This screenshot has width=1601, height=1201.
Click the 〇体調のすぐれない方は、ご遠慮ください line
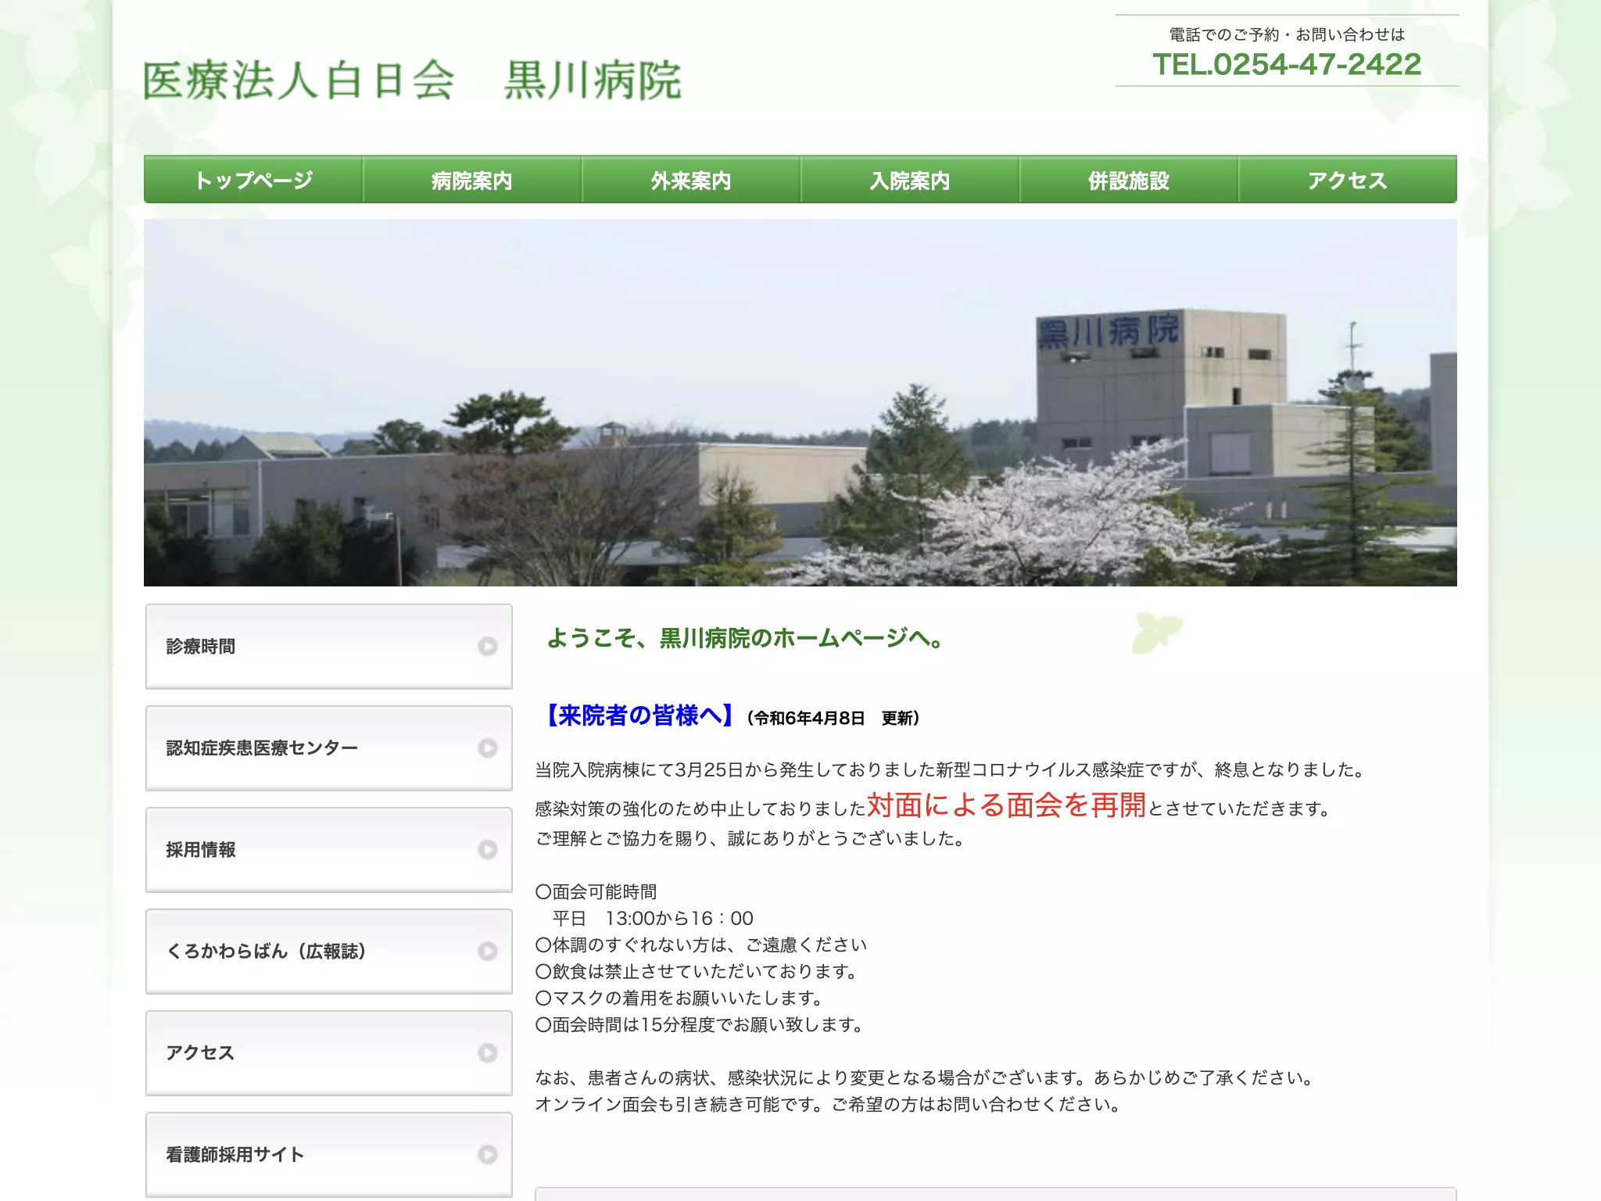(x=701, y=945)
